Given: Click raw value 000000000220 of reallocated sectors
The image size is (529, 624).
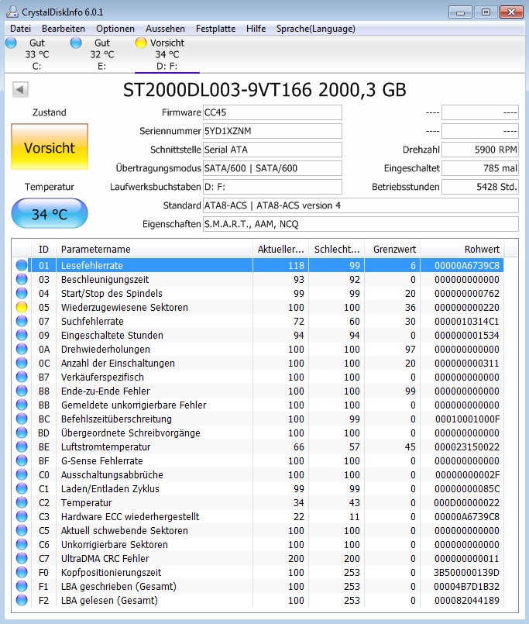Looking at the screenshot, I should click(466, 307).
